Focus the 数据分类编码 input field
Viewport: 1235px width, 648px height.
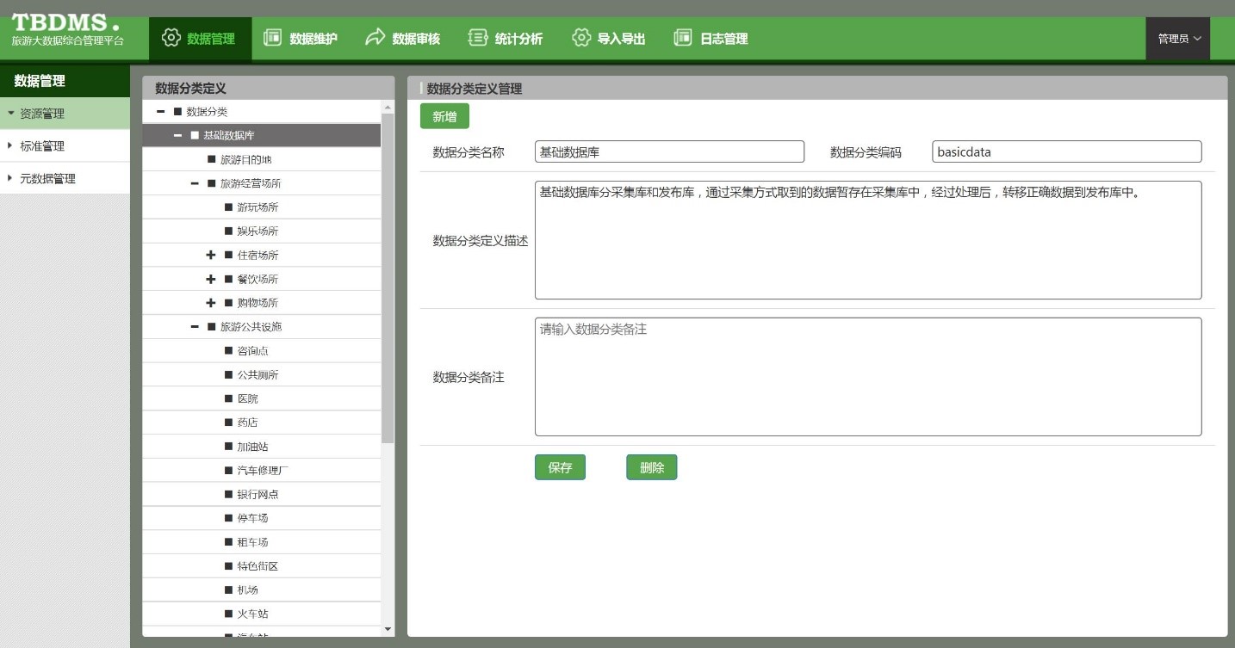pyautogui.click(x=1066, y=152)
